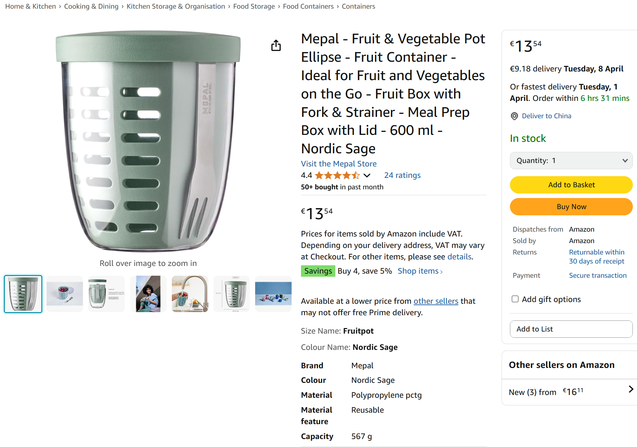Open the star rating breakdown chevron
Screen dimensions: 637x447
click(x=367, y=175)
